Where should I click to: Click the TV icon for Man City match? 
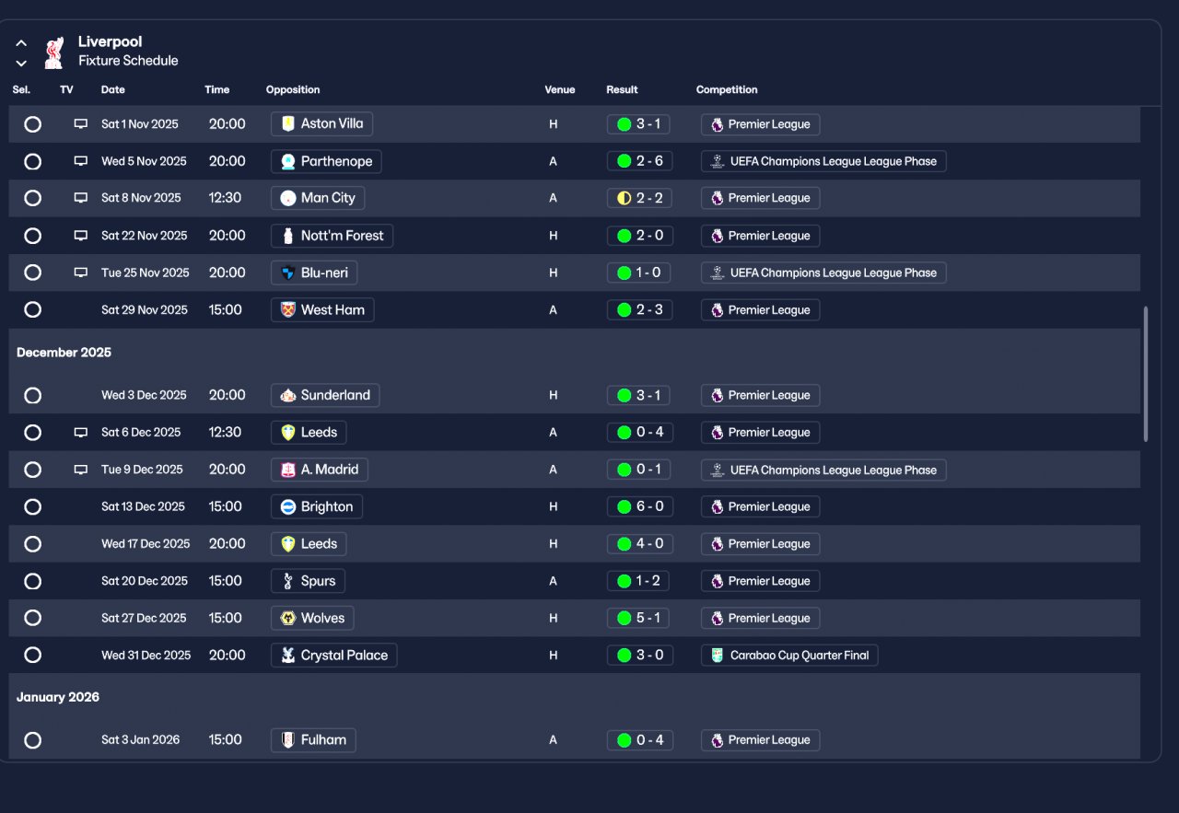(81, 198)
